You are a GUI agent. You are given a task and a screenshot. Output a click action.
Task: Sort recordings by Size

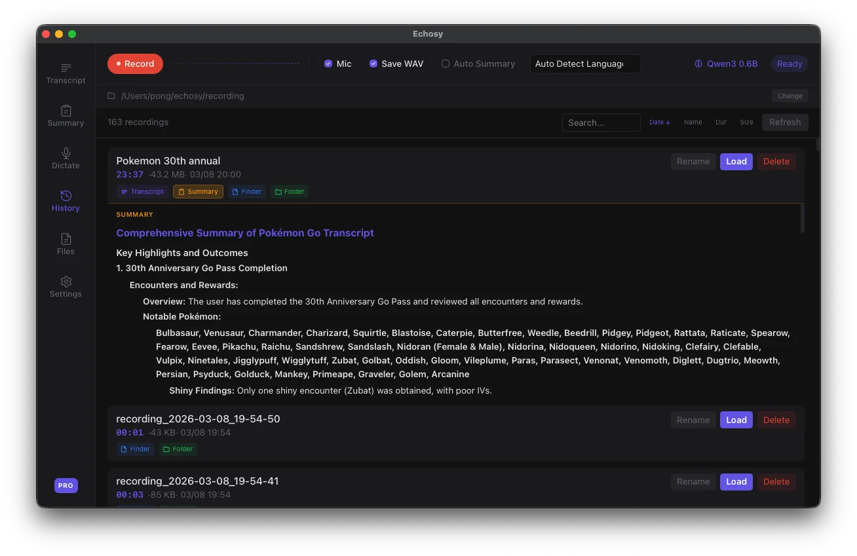[746, 122]
